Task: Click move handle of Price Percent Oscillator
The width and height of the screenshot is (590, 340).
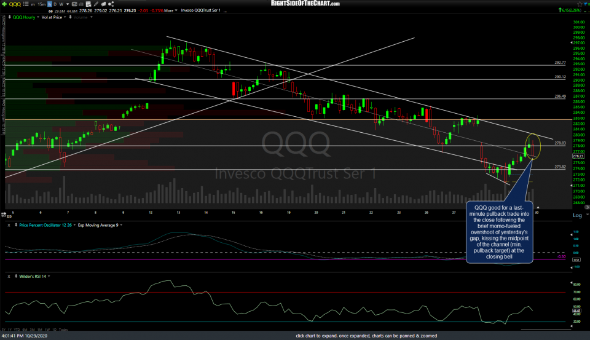Action: click(x=16, y=225)
